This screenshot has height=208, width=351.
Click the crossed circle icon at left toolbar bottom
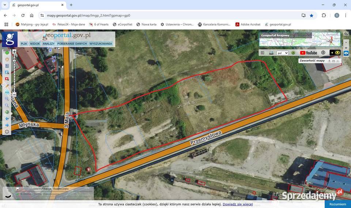[7, 131]
